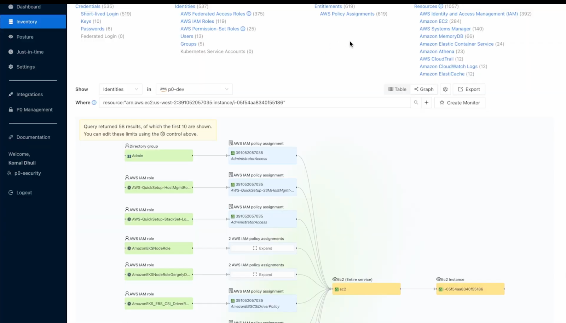Image resolution: width=566 pixels, height=323 pixels.
Task: Click Create Monitor button
Action: [x=460, y=103]
